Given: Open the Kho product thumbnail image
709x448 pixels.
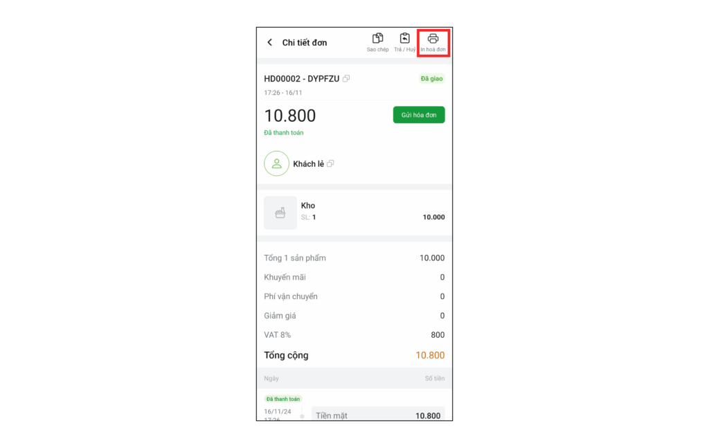Looking at the screenshot, I should 280,213.
